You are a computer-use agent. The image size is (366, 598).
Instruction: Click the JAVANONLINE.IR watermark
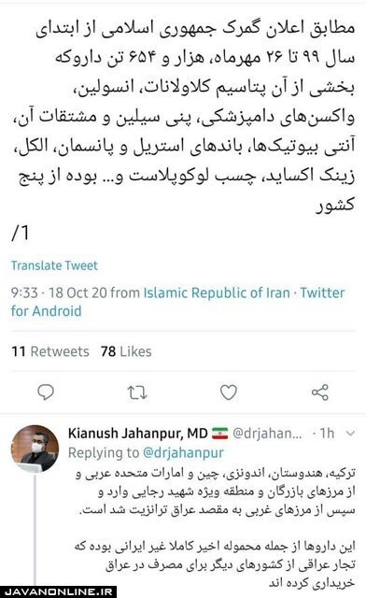[58, 591]
